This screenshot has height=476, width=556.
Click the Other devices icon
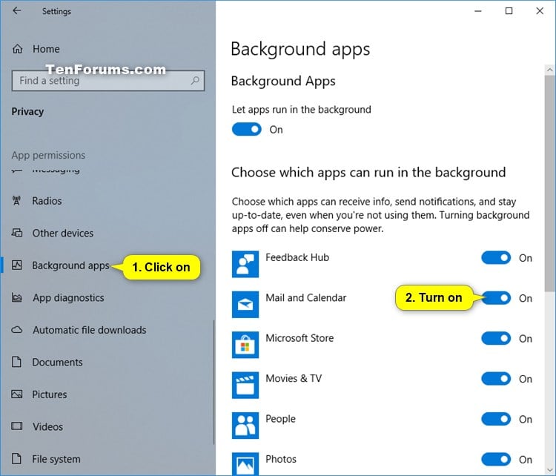(16, 233)
